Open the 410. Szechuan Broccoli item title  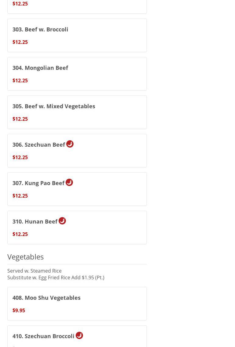point(43,336)
